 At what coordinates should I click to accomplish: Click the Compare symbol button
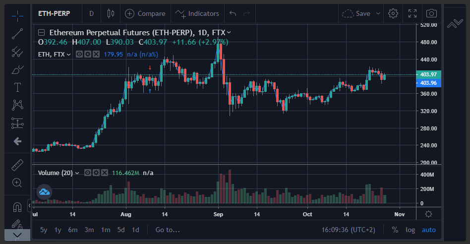(145, 13)
